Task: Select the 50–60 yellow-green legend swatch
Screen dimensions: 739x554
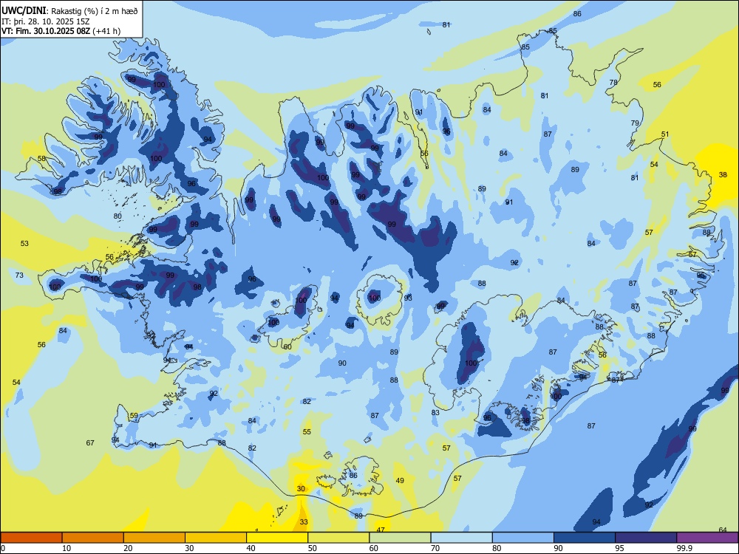Action: tap(338, 538)
